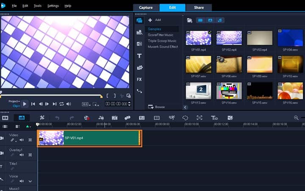305x191 pixels.
Task: Adjust preview volume speaker control
Action: click(x=69, y=104)
